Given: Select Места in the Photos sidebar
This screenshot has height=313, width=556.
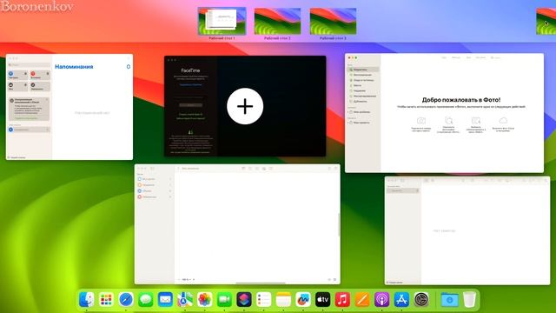Looking at the screenshot, I should coord(363,85).
